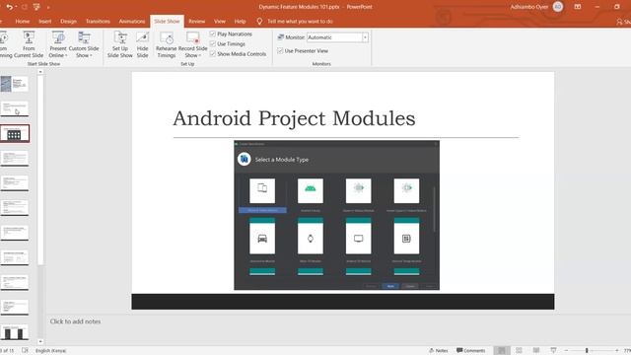The width and height of the screenshot is (631, 355).
Task: Open Ribbon Display Options icon
Action: (x=578, y=7)
